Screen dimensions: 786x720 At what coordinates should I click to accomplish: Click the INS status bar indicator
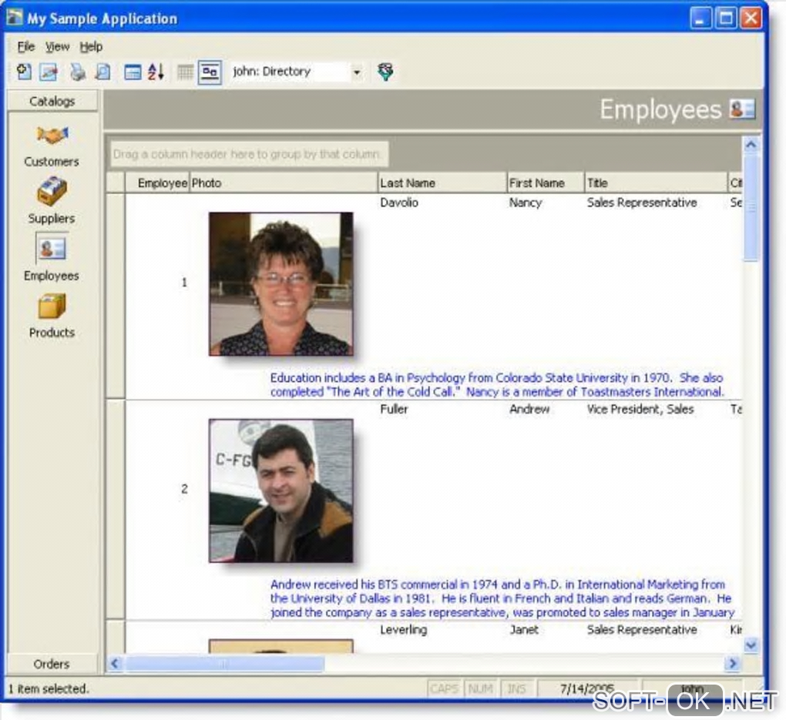(x=516, y=689)
